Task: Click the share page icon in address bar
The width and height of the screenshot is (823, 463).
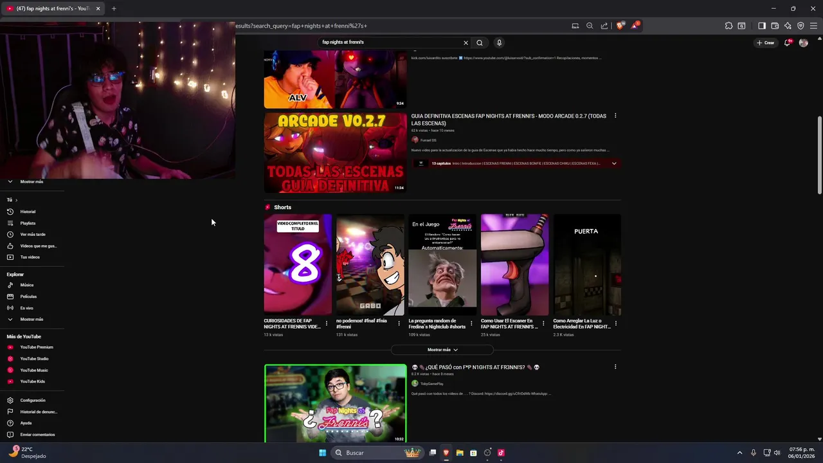Action: (x=604, y=26)
